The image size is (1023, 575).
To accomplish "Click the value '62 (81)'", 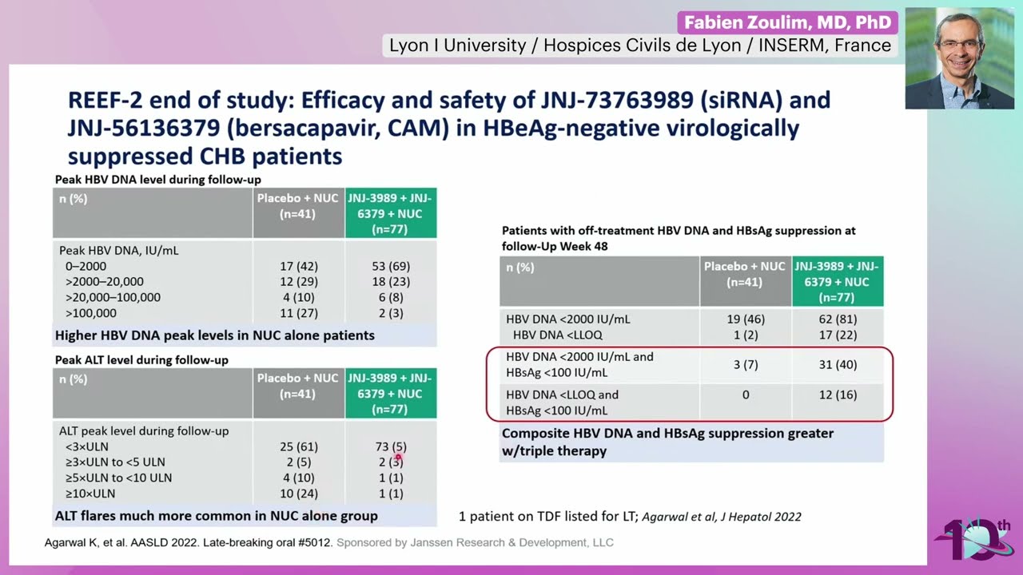I will pos(837,319).
